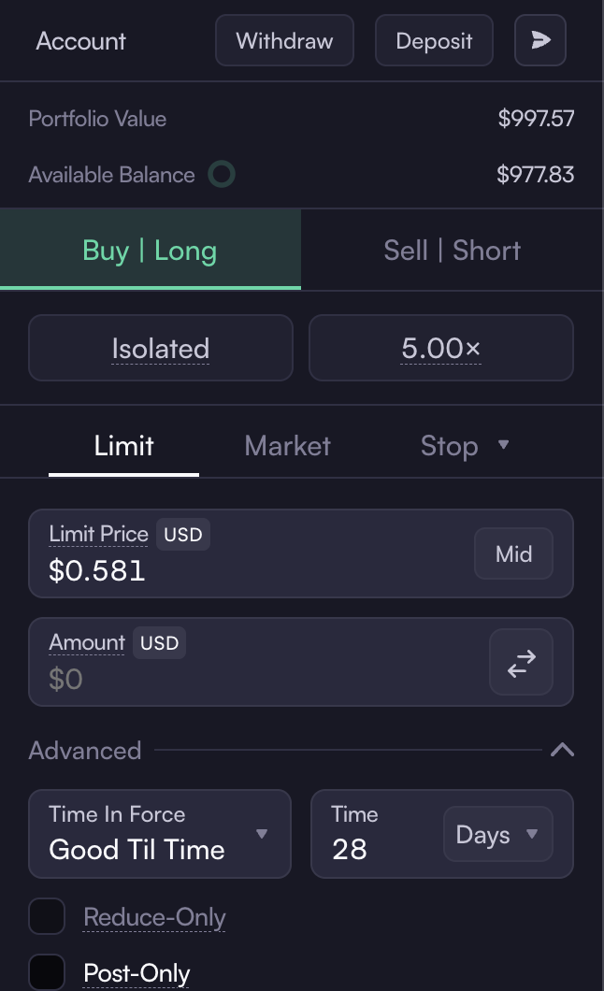Image resolution: width=604 pixels, height=991 pixels.
Task: Open the Stop order type dropdown arrow
Action: (504, 445)
